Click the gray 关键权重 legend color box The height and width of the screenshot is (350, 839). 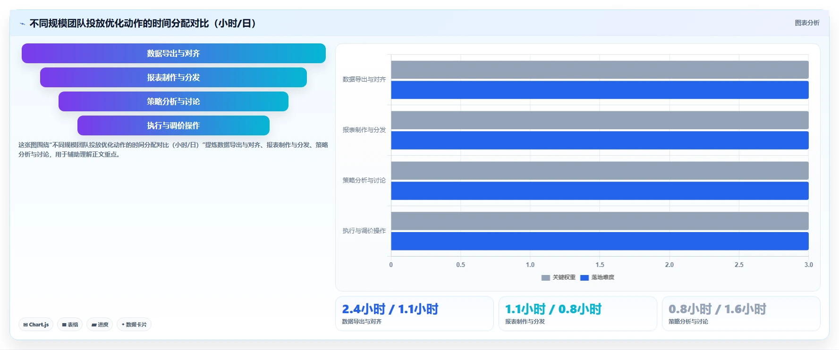(546, 278)
